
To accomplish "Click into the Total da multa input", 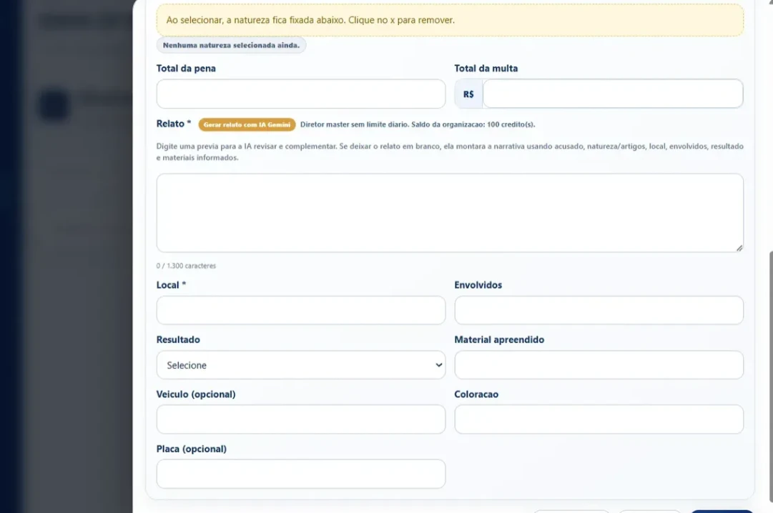I will tap(613, 94).
